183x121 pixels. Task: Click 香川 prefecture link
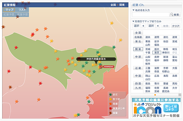click(x=157, y=84)
